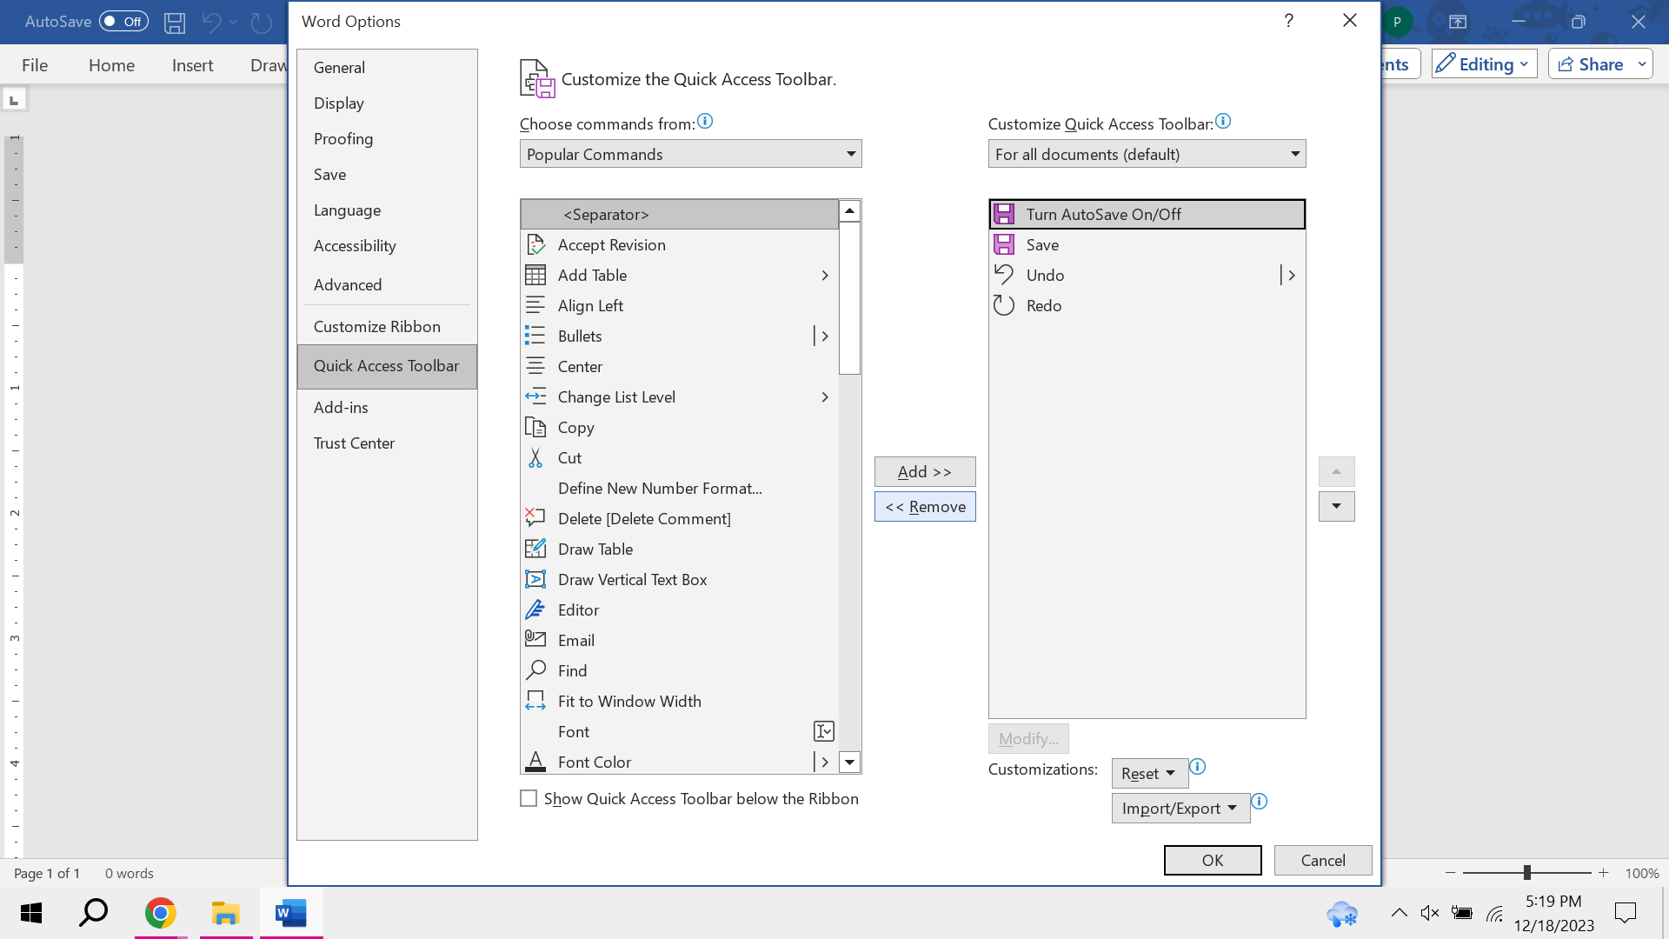Click the Copy command icon
This screenshot has height=939, width=1669.
(536, 427)
